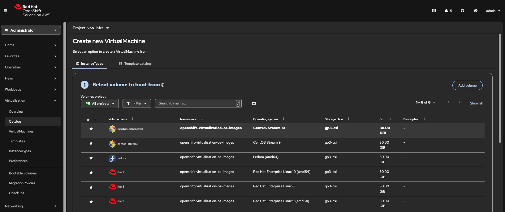Toggle favorite star for centos-stream9

coord(91,143)
